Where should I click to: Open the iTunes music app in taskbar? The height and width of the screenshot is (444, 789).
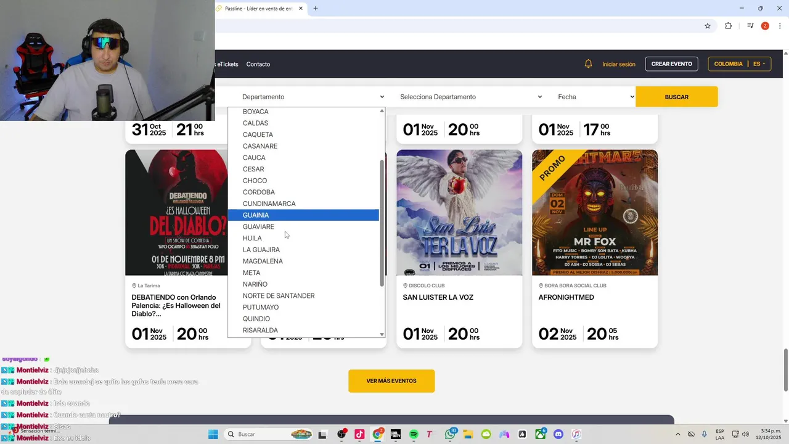point(576,434)
